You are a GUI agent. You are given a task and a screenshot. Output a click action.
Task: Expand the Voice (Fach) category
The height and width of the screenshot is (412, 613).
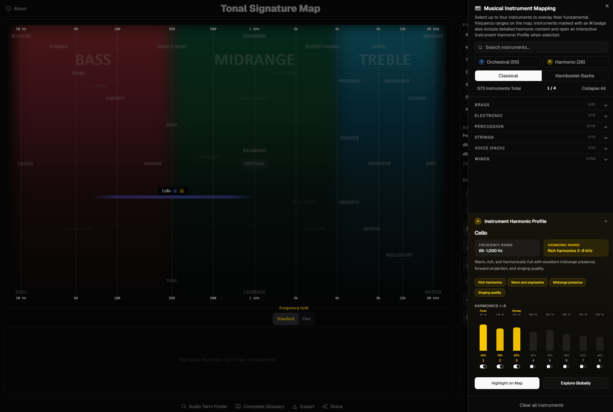(541, 148)
